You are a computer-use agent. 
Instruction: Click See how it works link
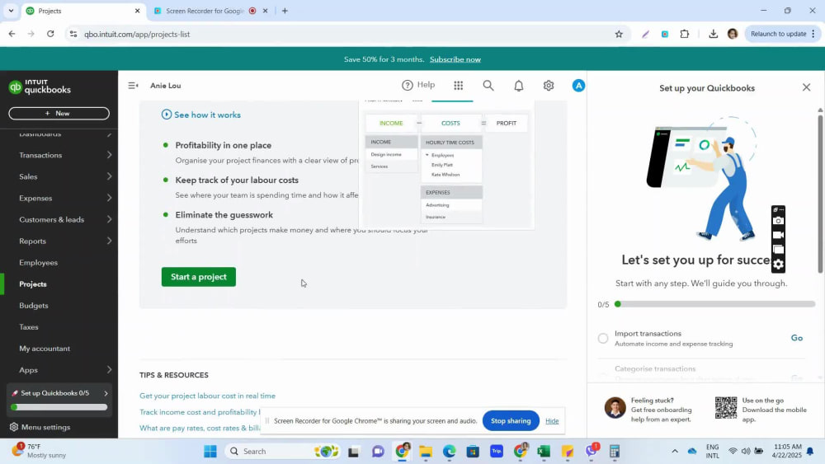(x=207, y=115)
